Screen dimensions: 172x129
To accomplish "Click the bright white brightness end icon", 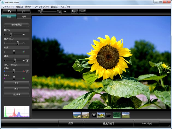I will pyautogui.click(x=24, y=35).
